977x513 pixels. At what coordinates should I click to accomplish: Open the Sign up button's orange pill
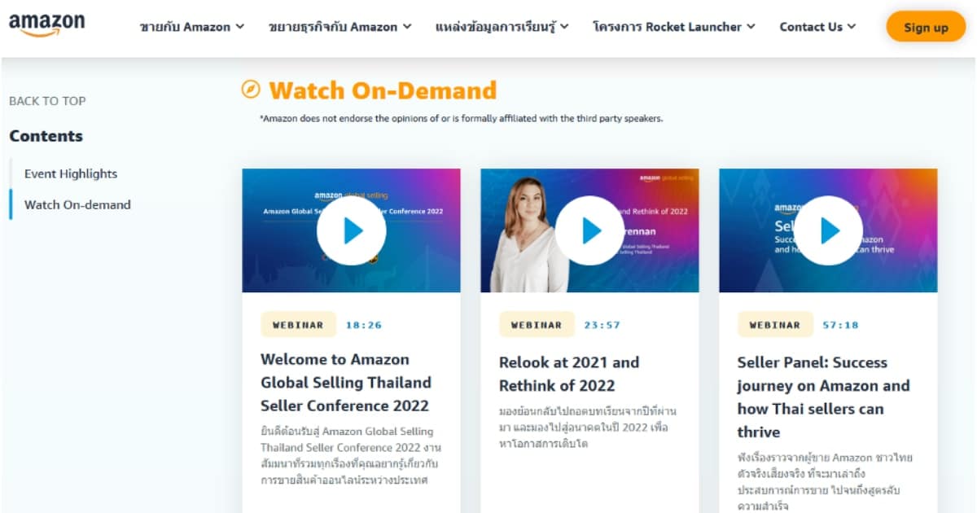point(926,27)
